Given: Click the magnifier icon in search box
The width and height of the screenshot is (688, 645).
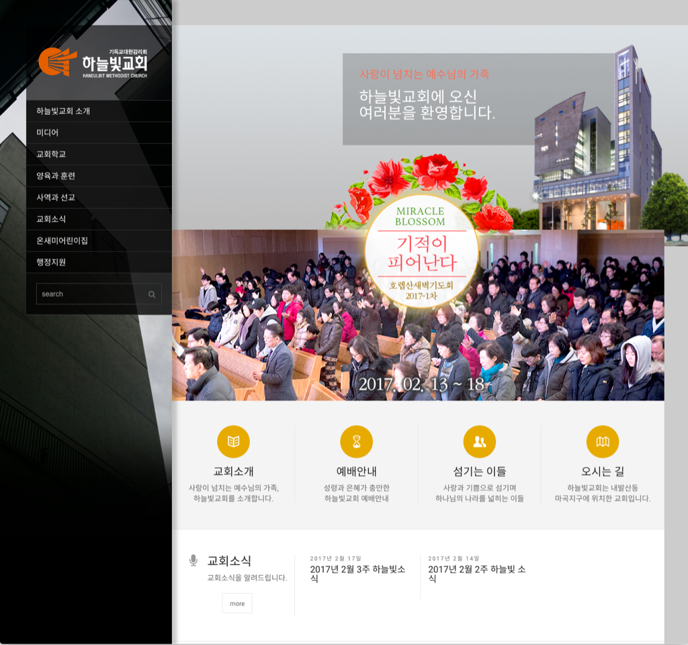Looking at the screenshot, I should click(x=152, y=294).
